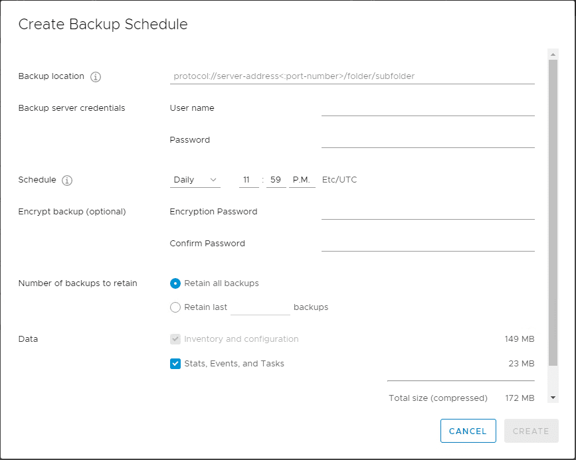Click the schedule minutes field
Image resolution: width=576 pixels, height=460 pixels.
(x=276, y=180)
